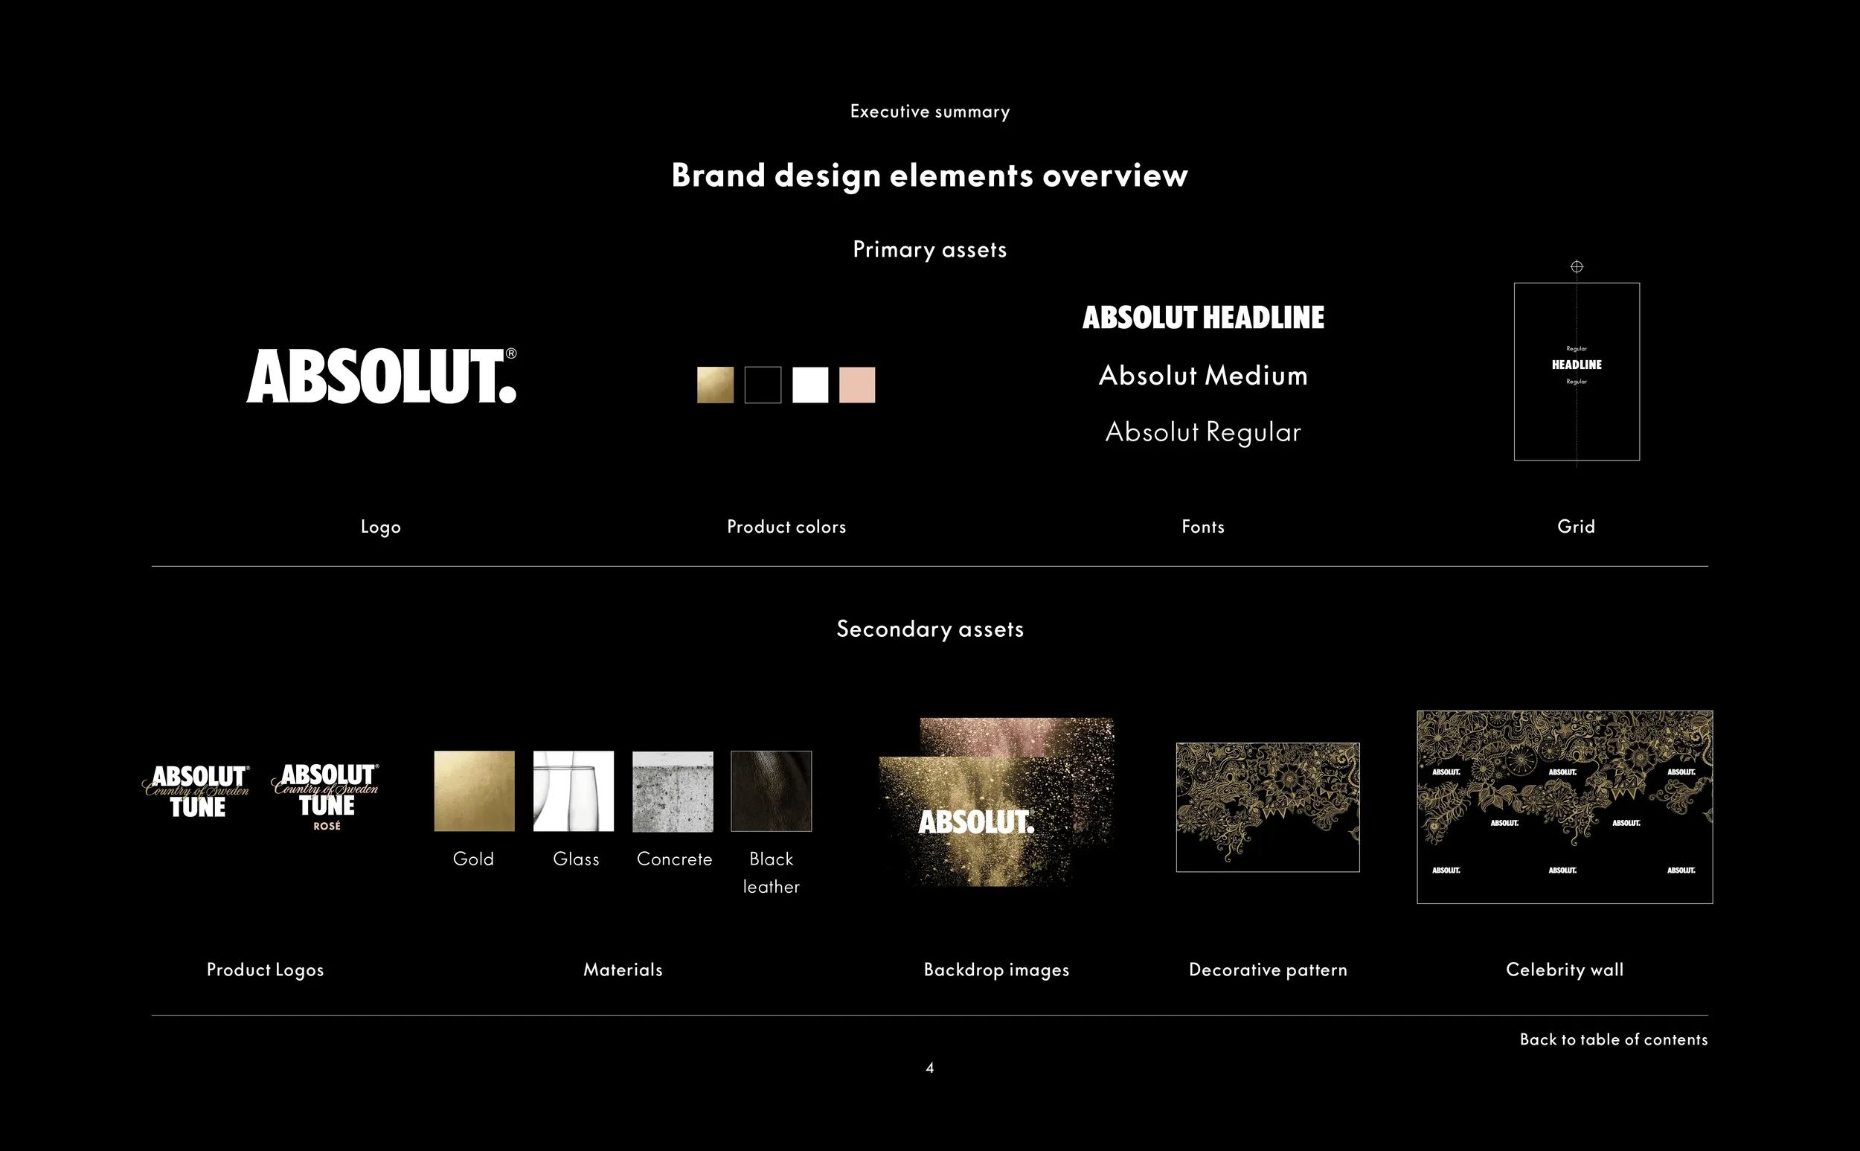Image resolution: width=1860 pixels, height=1151 pixels.
Task: Open the Glass material thumbnail
Action: pyautogui.click(x=573, y=791)
